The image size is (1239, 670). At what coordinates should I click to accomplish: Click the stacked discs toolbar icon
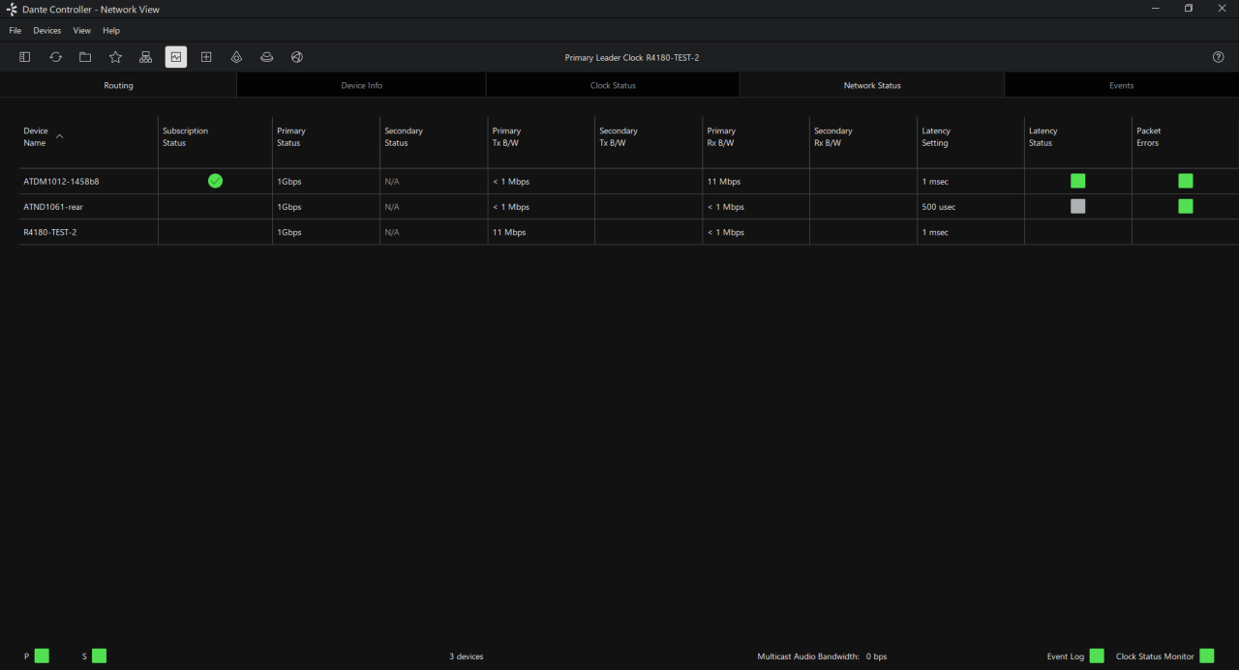click(x=266, y=57)
